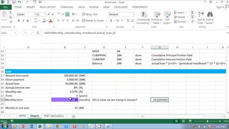This screenshot has width=229, height=129.
Task: Click increase decimal icon
Action: (128, 21)
